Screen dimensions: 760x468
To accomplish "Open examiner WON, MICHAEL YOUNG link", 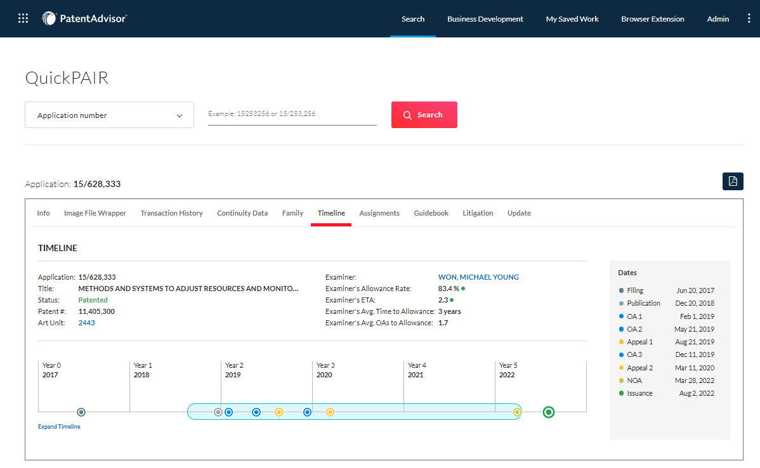I will pos(478,277).
